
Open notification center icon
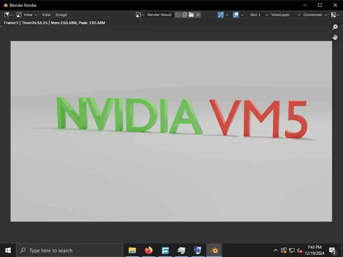click(x=333, y=250)
